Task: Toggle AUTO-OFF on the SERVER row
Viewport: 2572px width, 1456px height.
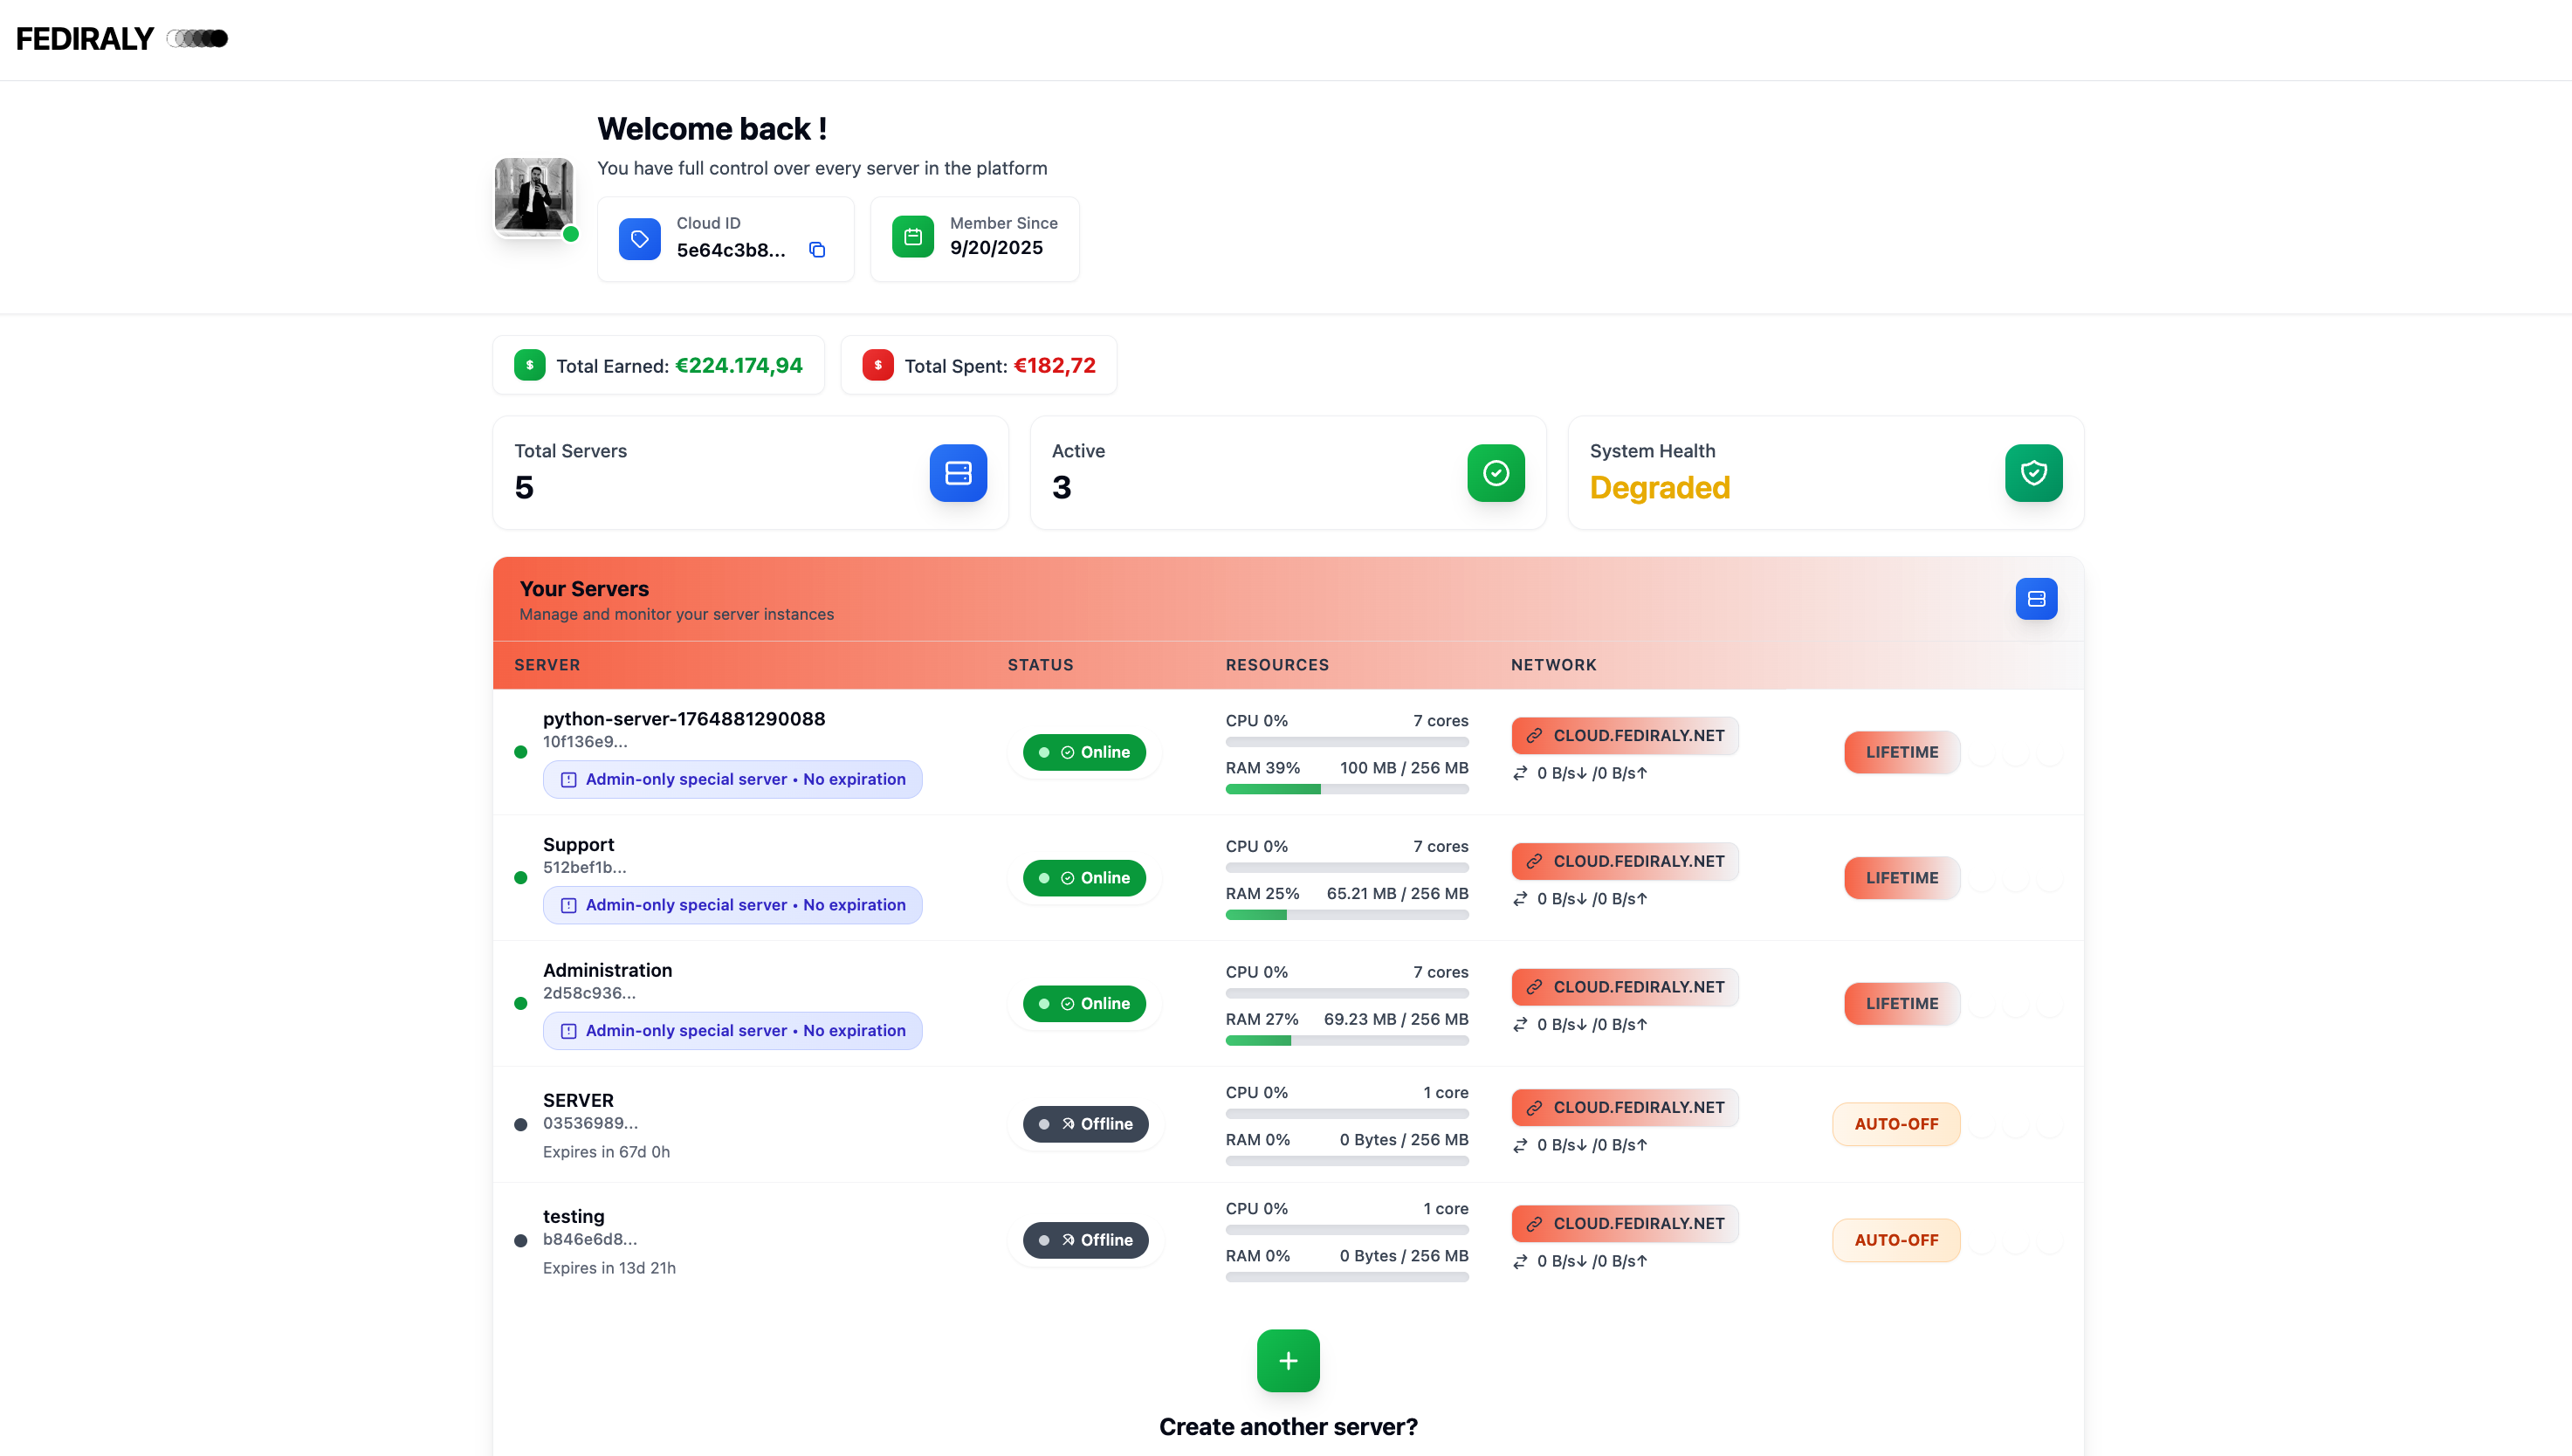Action: click(1895, 1124)
